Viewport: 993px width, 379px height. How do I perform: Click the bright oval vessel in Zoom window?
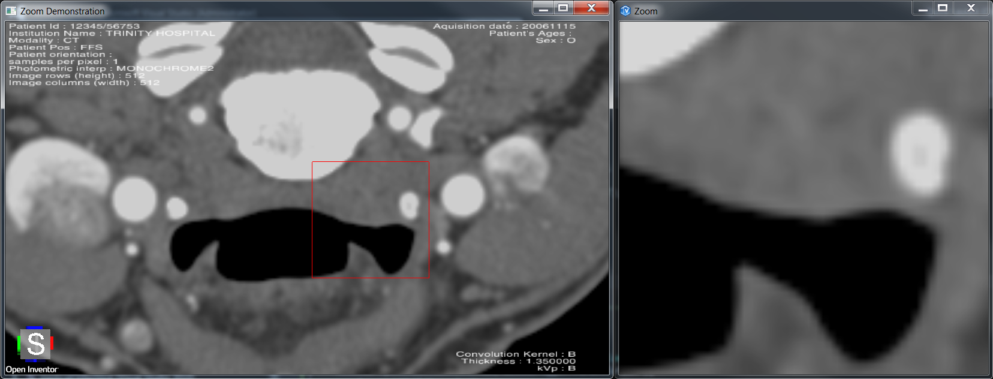pos(920,154)
